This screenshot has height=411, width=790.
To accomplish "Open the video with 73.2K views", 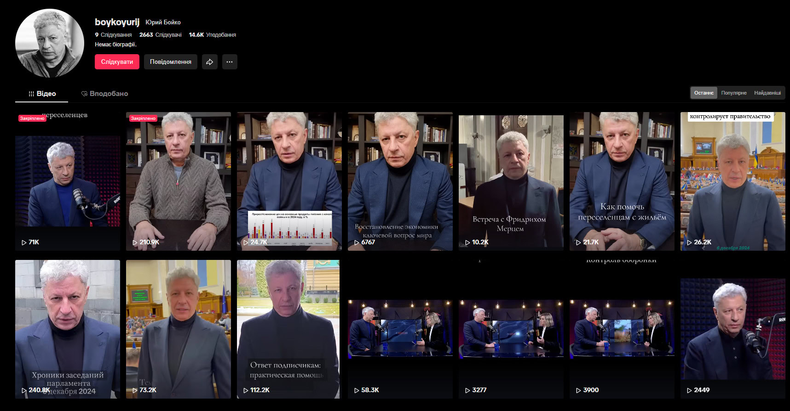I will point(179,329).
